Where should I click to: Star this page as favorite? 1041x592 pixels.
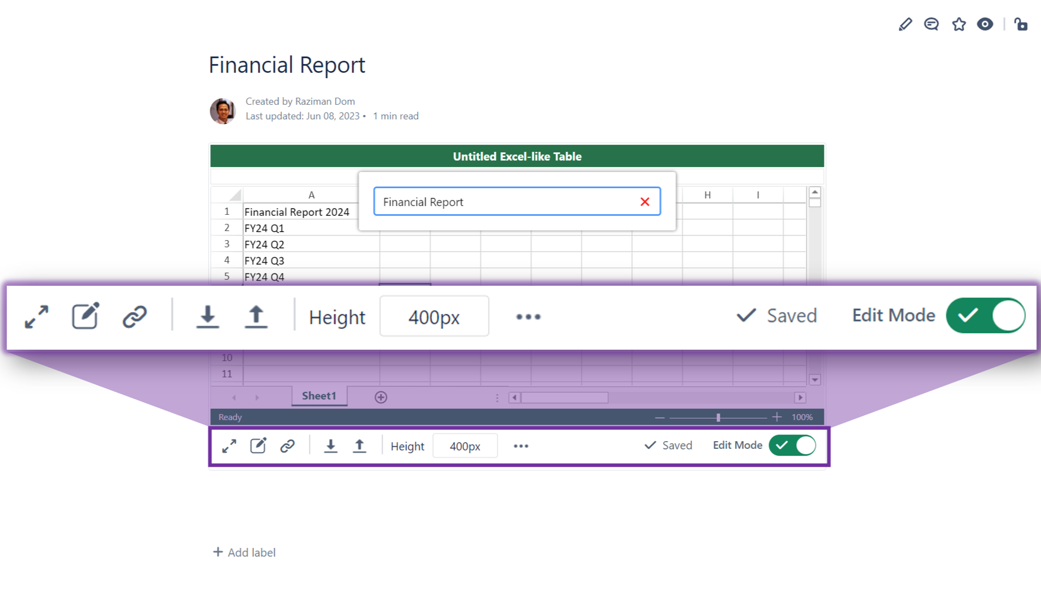pyautogui.click(x=959, y=24)
